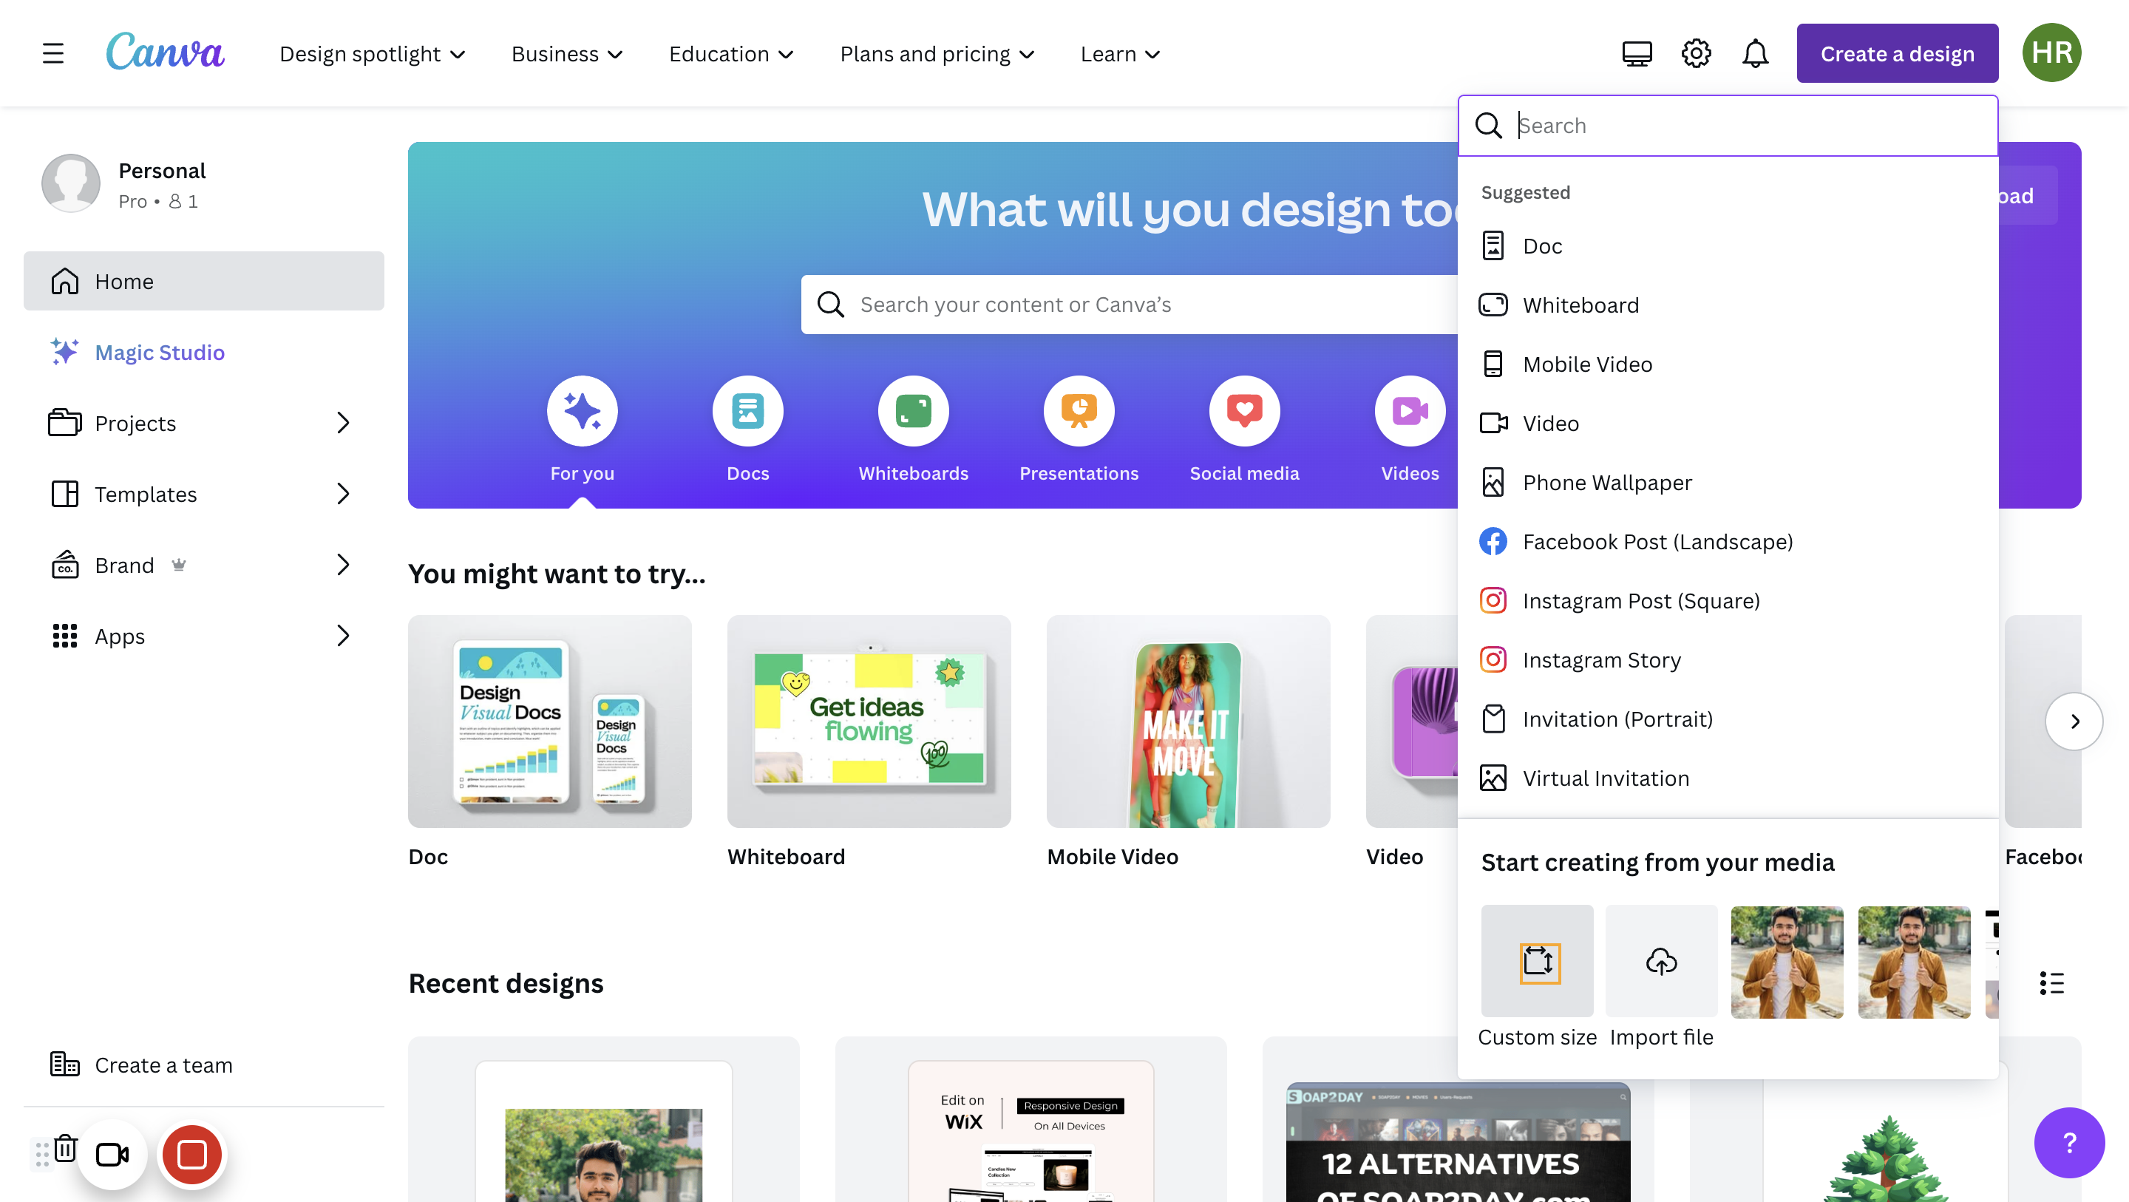Open the settings gear icon
The width and height of the screenshot is (2129, 1202).
(x=1696, y=54)
